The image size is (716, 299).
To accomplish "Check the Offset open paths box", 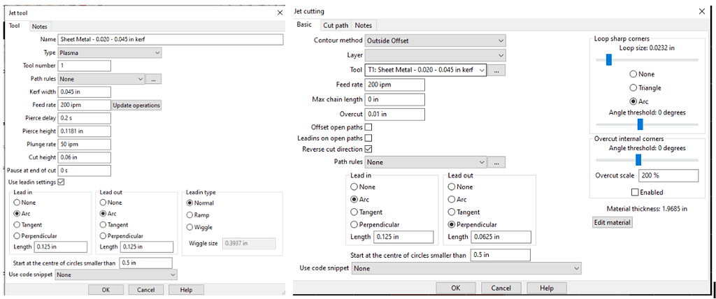I will point(368,126).
